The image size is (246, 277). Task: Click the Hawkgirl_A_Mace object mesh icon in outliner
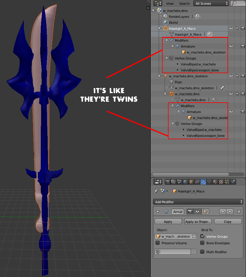coord(166,29)
